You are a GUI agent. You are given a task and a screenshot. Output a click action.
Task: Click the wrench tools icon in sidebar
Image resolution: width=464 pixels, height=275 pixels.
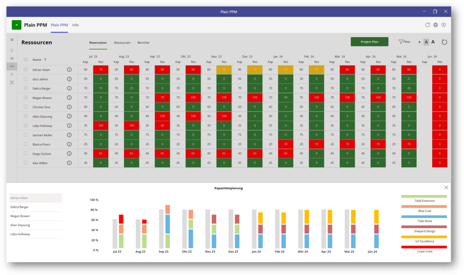(12, 82)
